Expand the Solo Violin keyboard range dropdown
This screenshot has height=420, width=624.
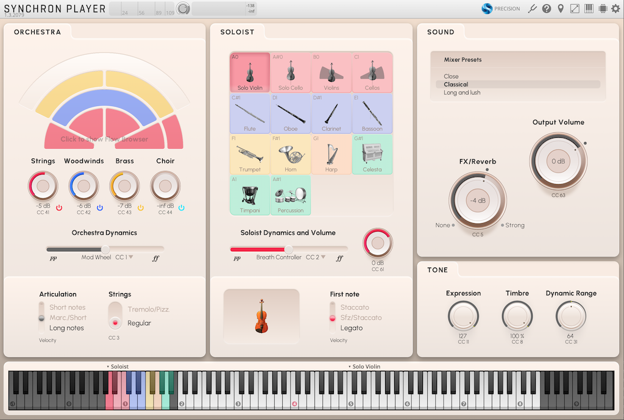[x=364, y=366]
